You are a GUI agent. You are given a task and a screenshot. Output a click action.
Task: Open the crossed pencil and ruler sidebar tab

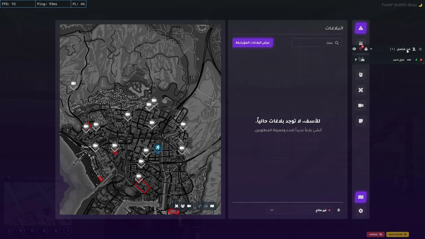[361, 90]
